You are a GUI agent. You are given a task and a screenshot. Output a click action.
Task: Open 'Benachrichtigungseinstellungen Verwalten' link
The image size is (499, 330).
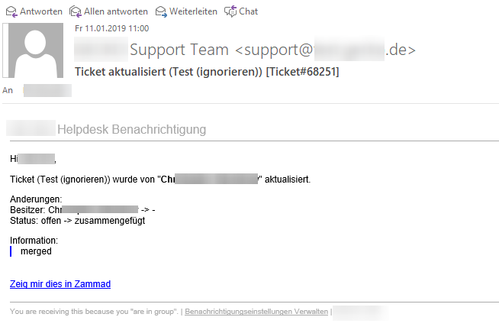click(256, 312)
